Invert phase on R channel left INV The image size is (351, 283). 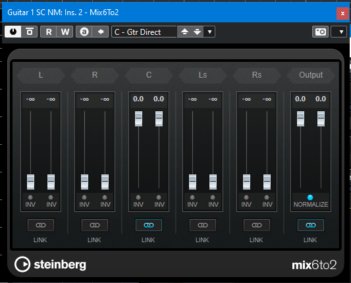pos(84,197)
